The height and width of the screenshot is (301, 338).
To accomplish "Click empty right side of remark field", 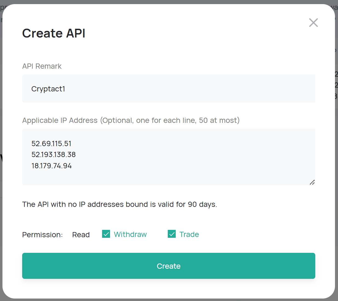I will coord(246,89).
